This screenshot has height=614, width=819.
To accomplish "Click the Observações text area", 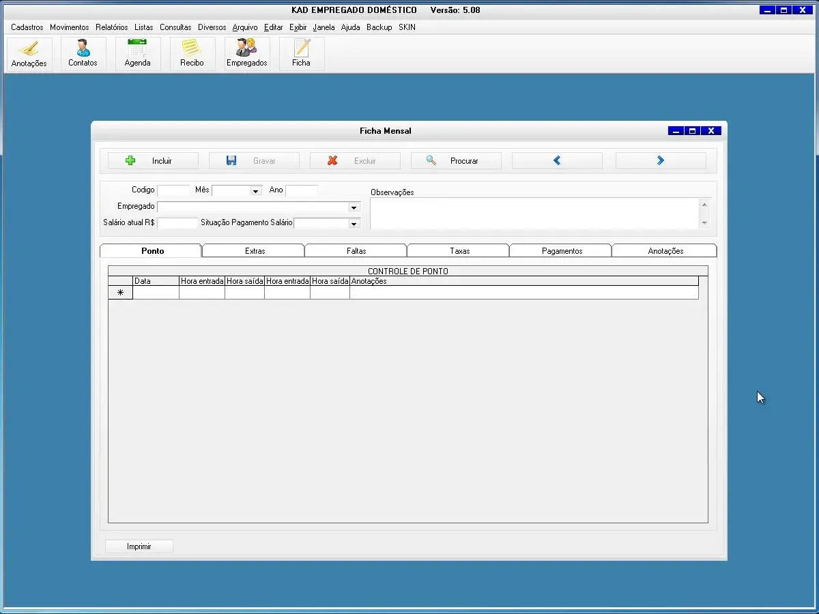I will click(534, 214).
